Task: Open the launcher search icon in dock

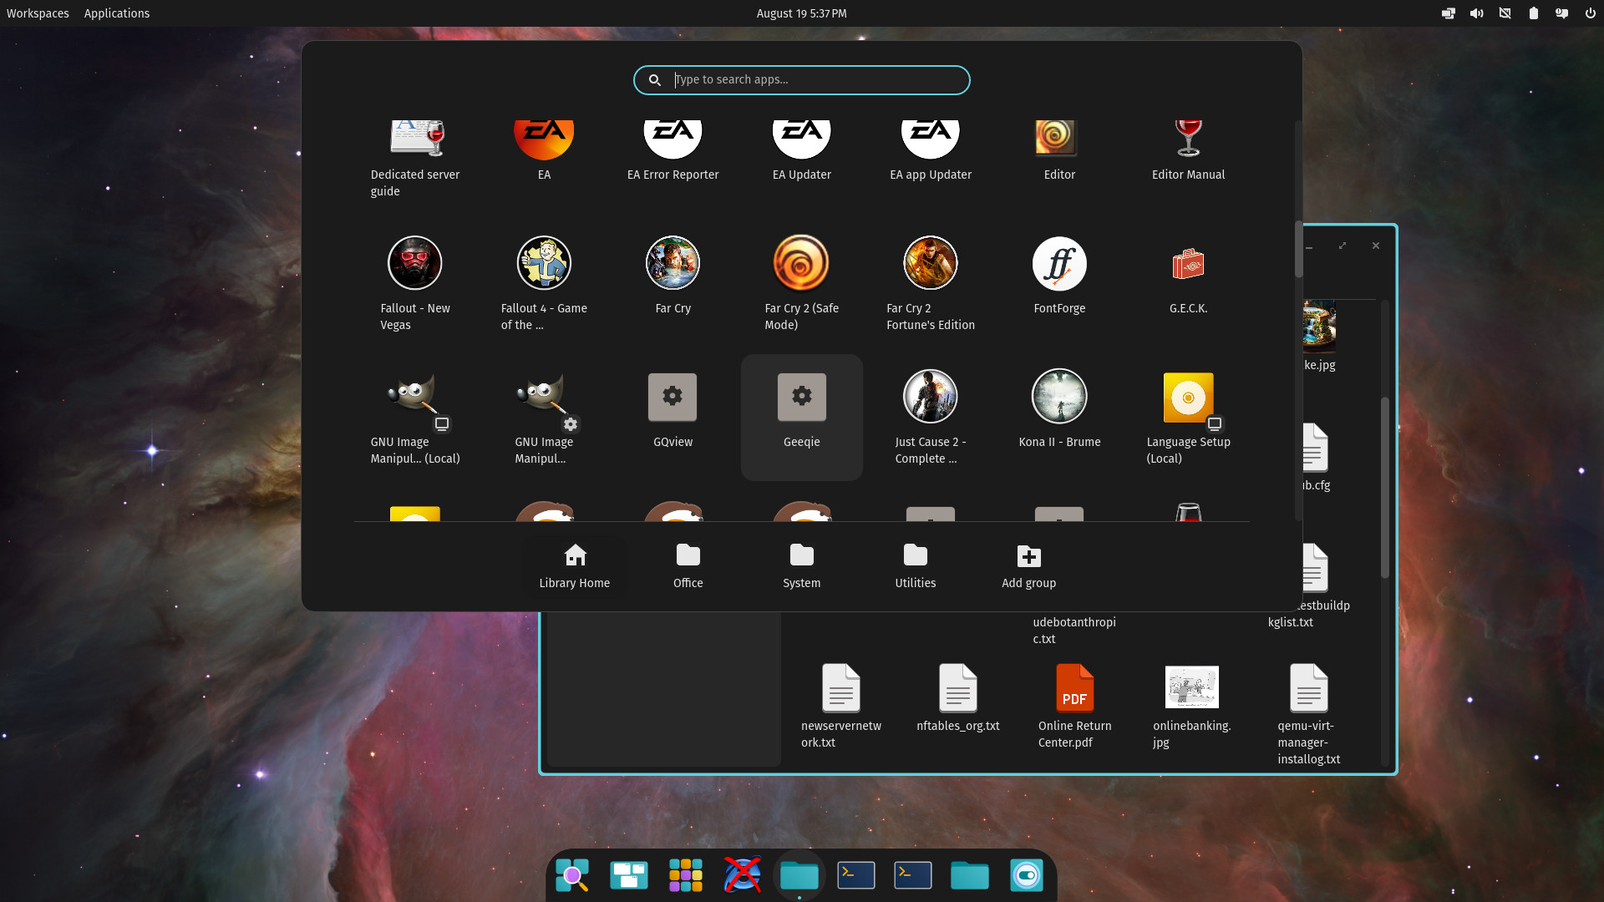Action: (572, 875)
